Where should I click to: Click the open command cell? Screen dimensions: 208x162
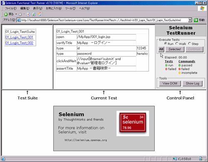(x=66, y=37)
